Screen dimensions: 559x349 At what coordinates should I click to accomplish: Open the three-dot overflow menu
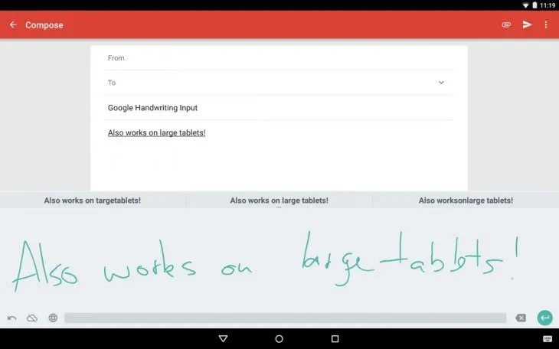[x=546, y=24]
